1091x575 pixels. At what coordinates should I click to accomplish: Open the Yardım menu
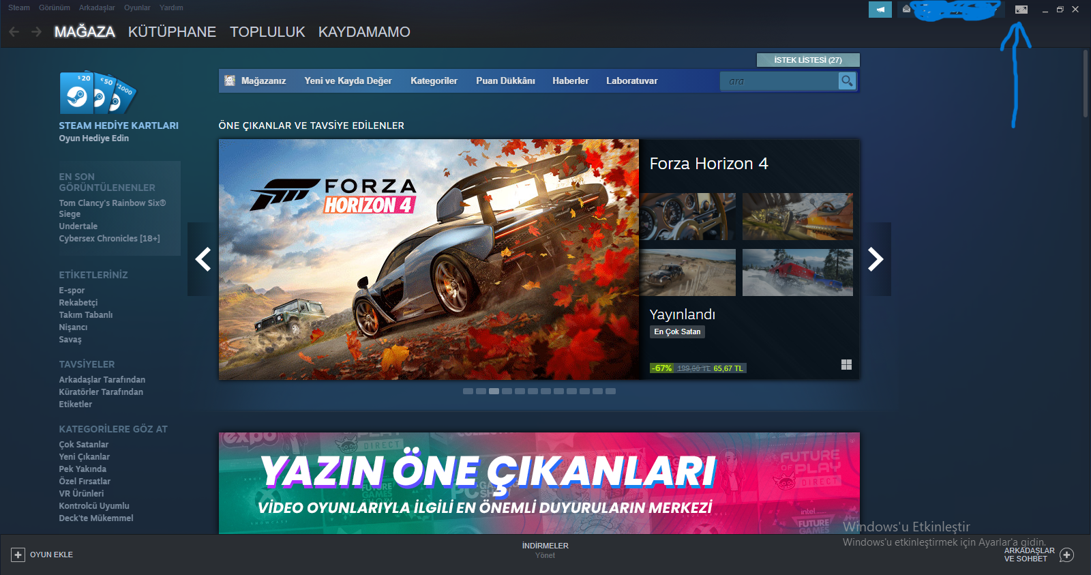coord(171,8)
